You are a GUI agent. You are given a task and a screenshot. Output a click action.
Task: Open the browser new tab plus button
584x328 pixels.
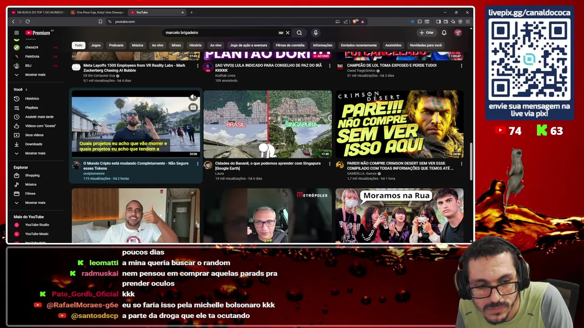(x=191, y=12)
